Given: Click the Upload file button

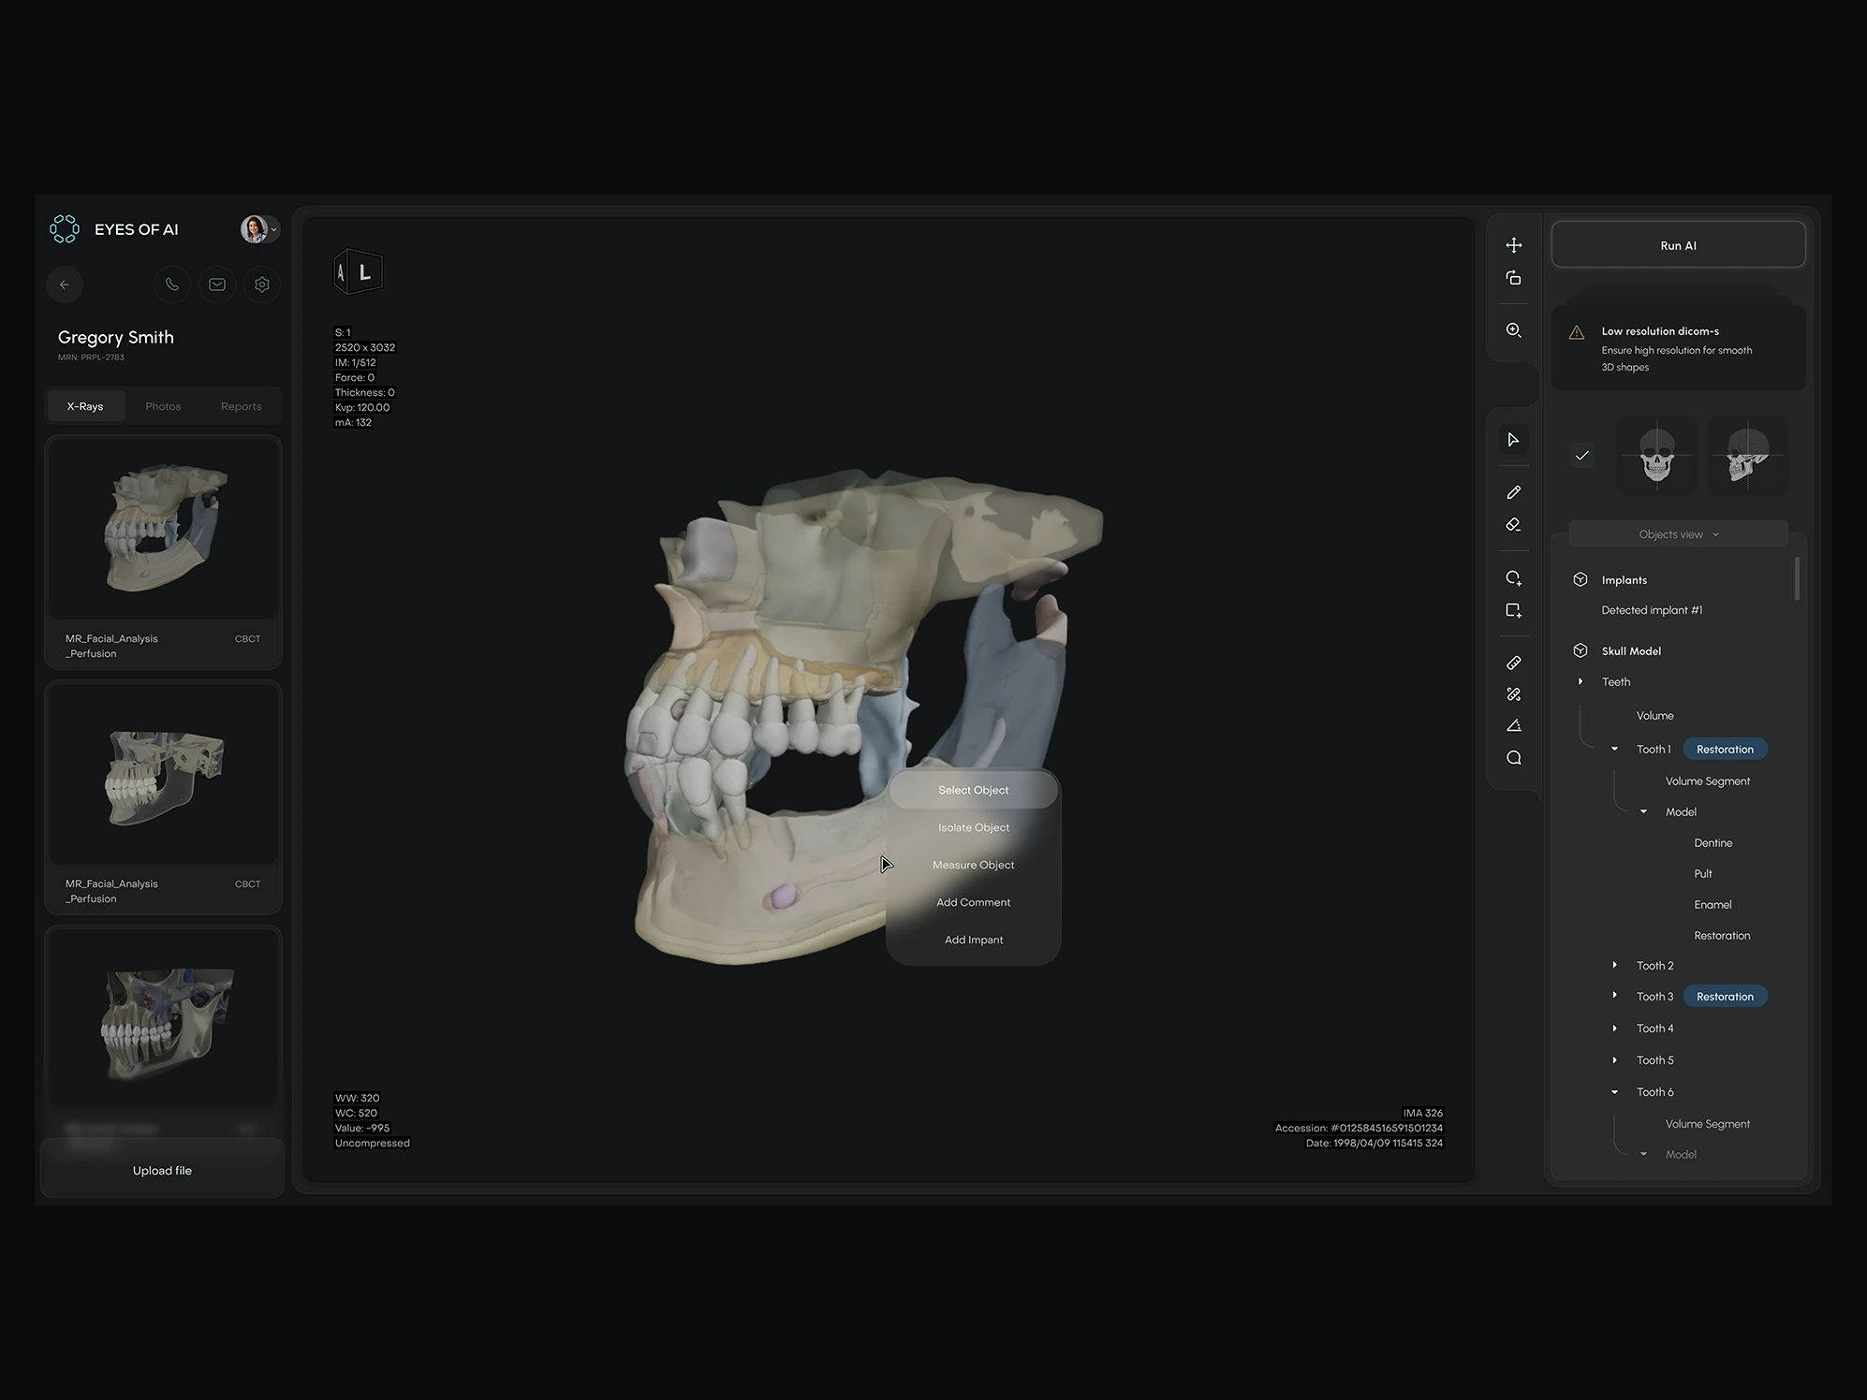Looking at the screenshot, I should tap(162, 1170).
